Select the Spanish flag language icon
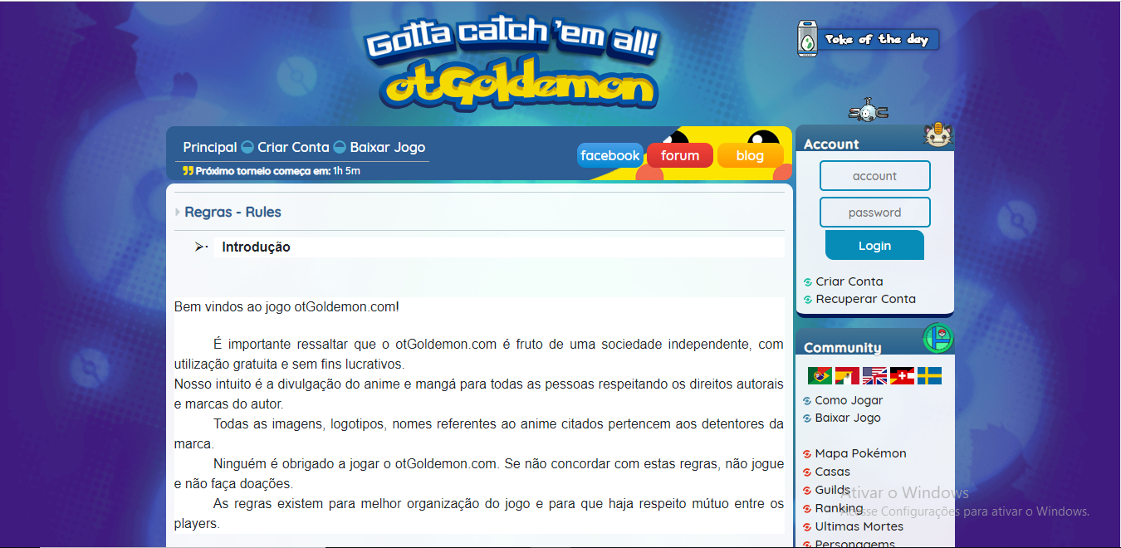 coord(847,376)
